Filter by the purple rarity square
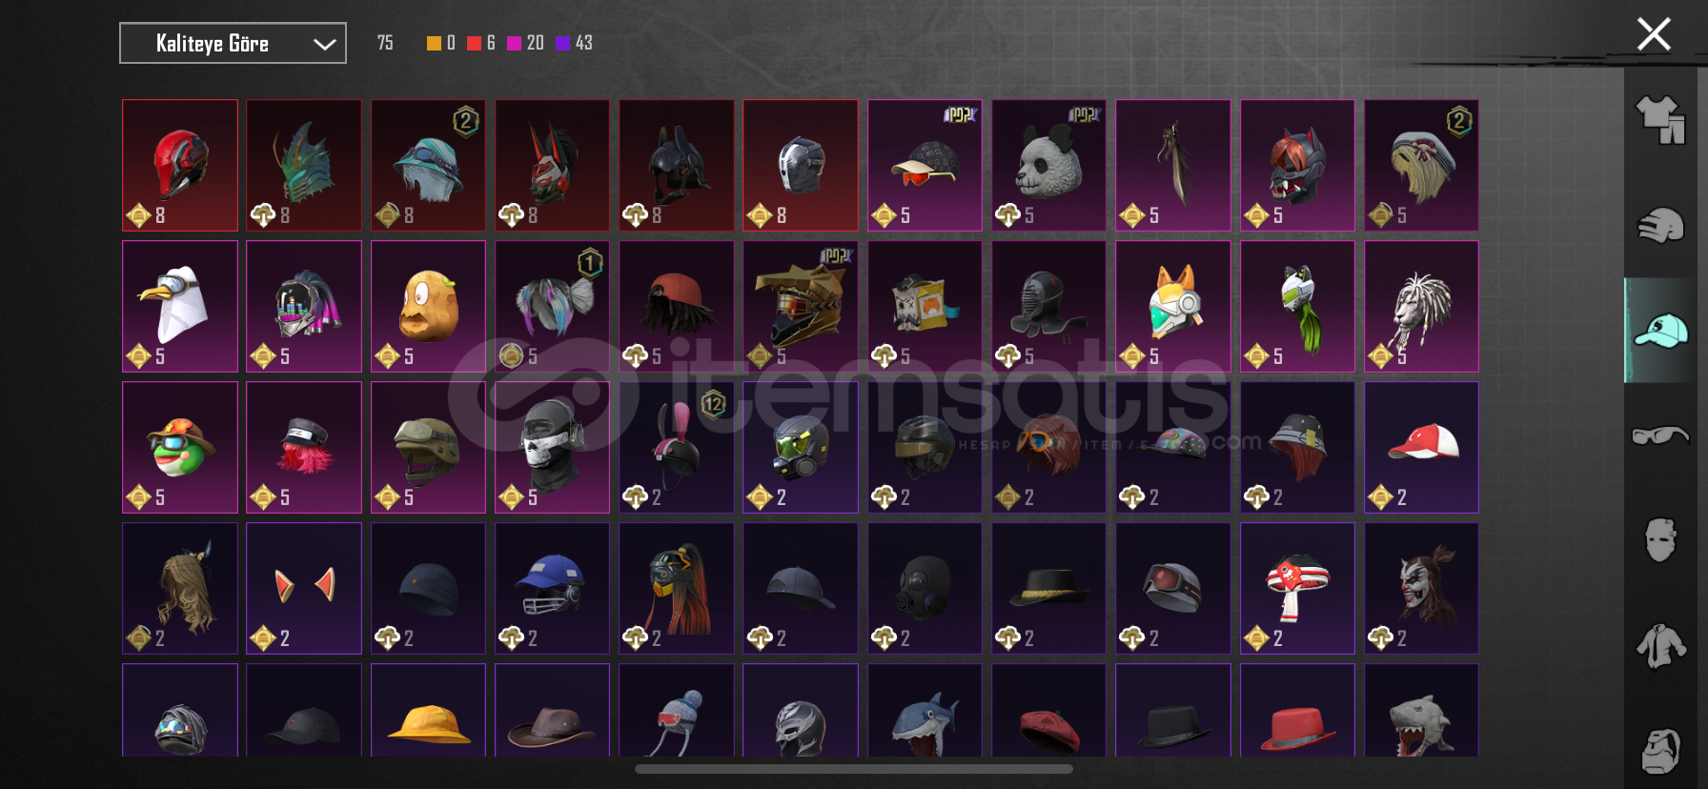Image resolution: width=1708 pixels, height=789 pixels. (562, 43)
